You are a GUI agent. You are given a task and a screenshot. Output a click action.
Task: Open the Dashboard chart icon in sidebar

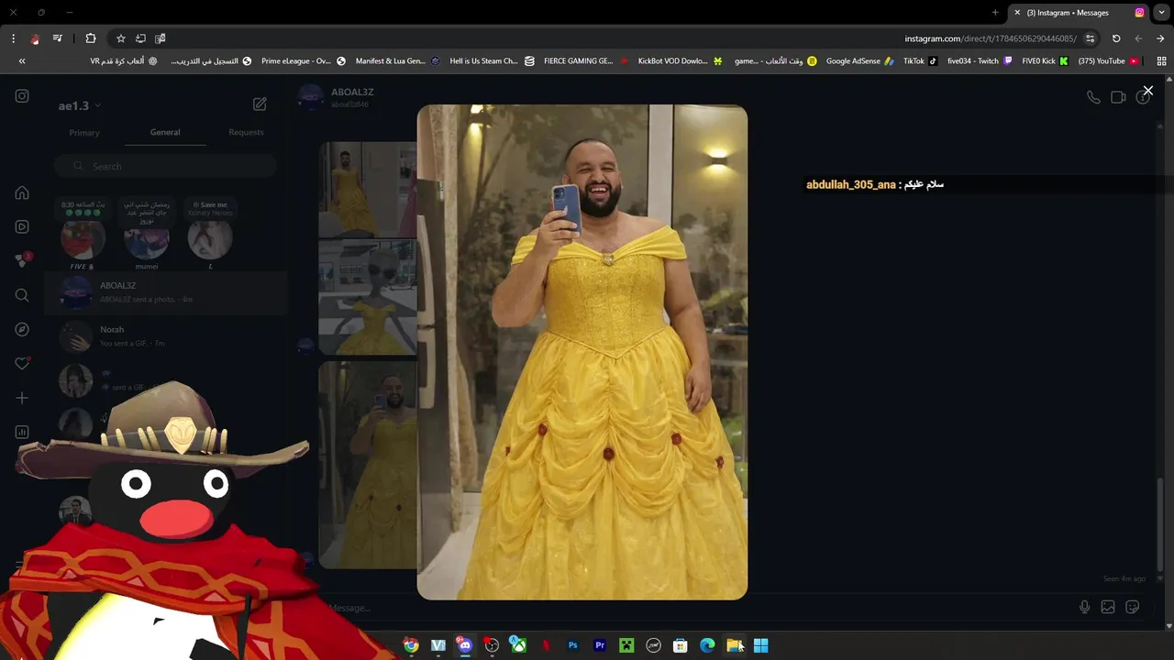[x=22, y=432]
